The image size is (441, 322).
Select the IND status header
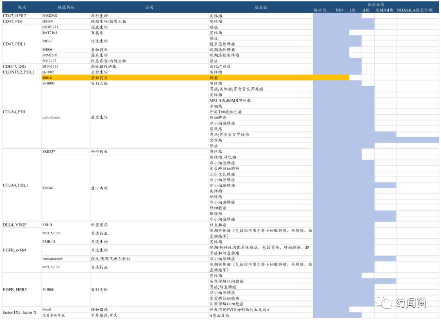tap(339, 10)
